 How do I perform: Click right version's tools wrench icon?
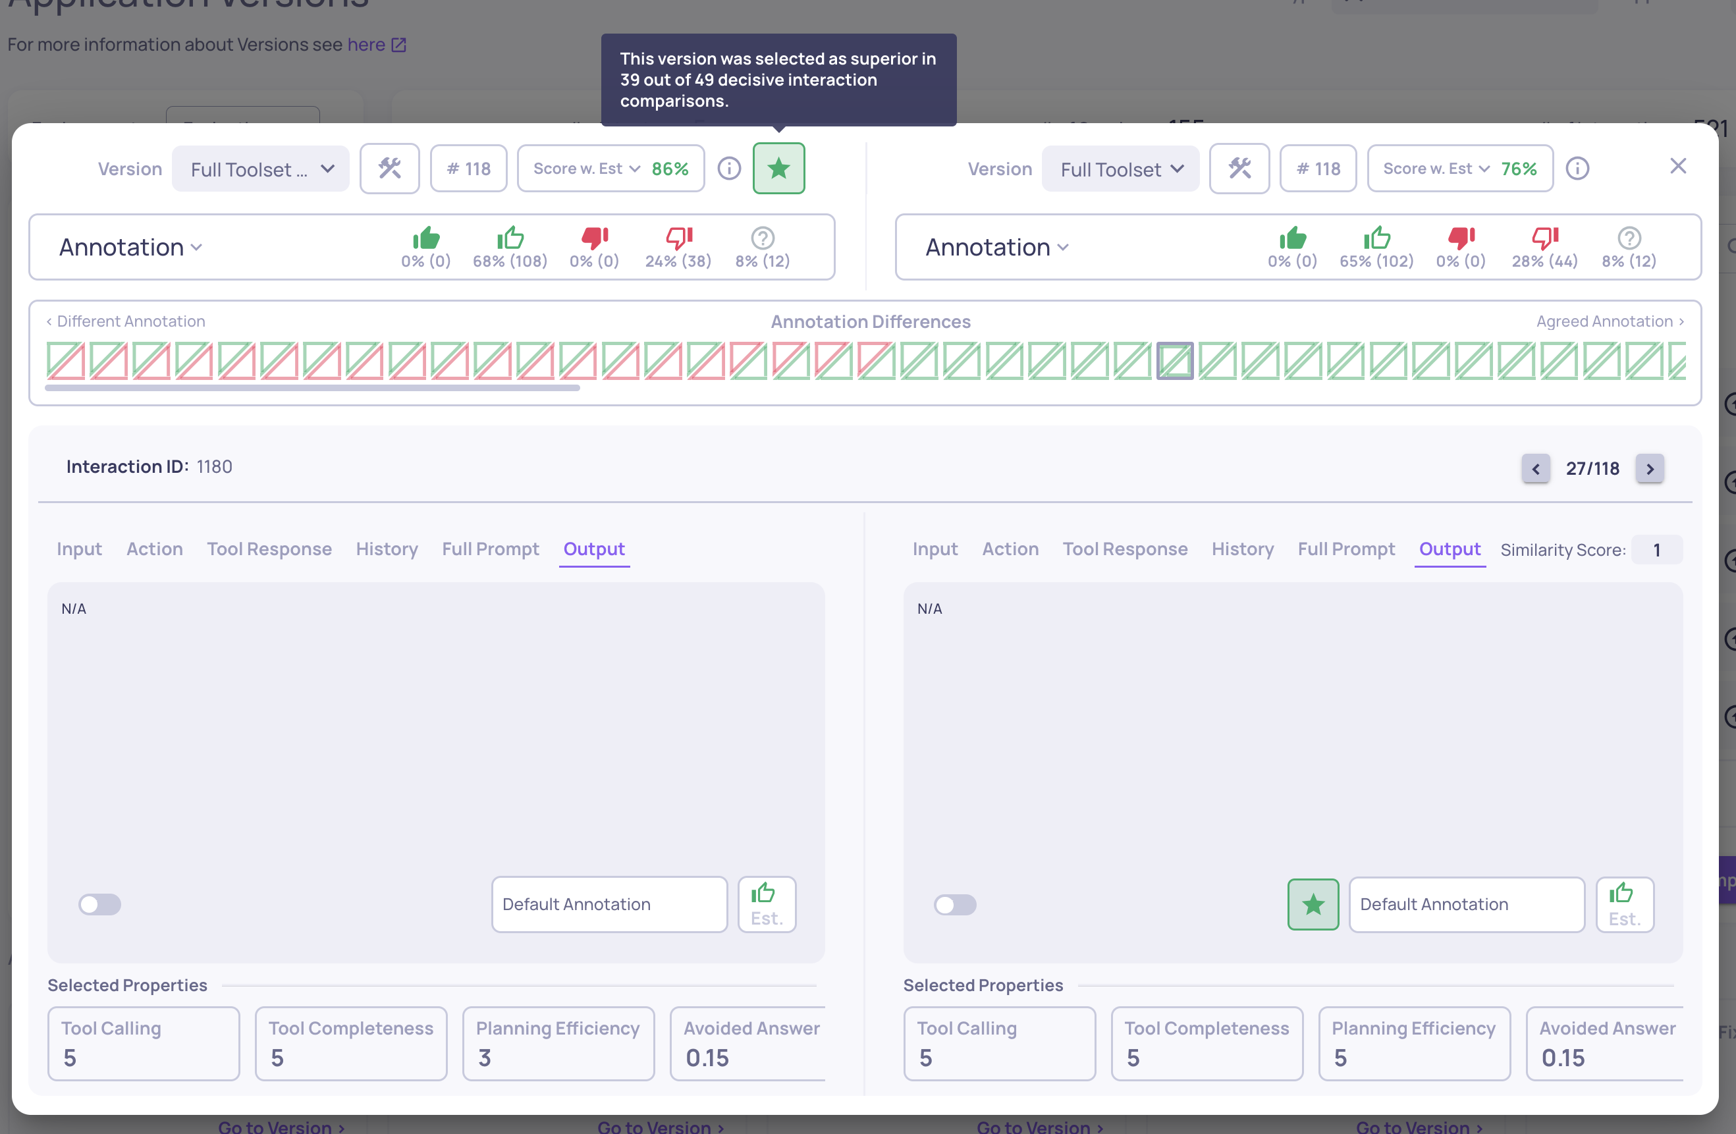(x=1239, y=169)
